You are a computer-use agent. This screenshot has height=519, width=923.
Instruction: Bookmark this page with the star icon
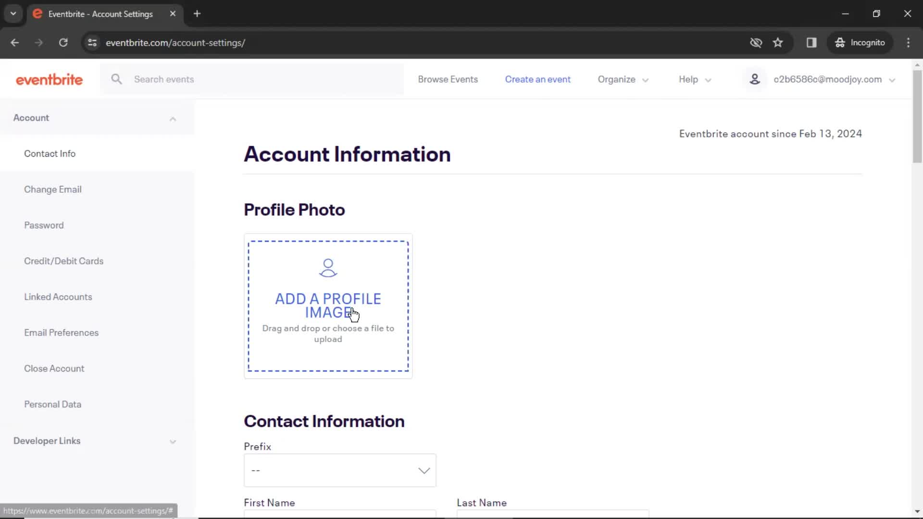778,43
